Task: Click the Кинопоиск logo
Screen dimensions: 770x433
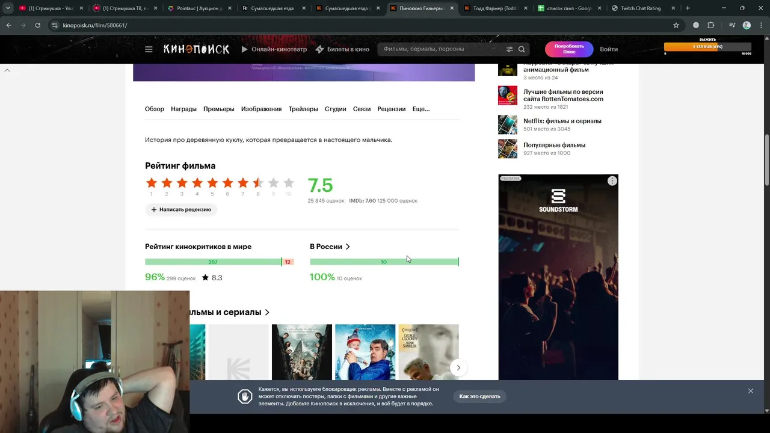Action: (196, 49)
